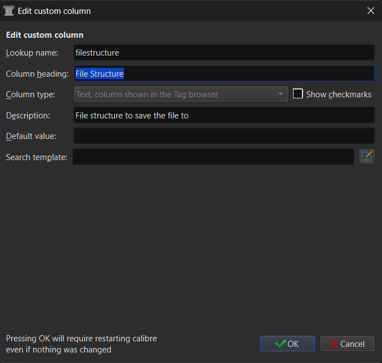This screenshot has width=382, height=363.
Task: Click the Show checkmarks label text
Action: pos(339,95)
